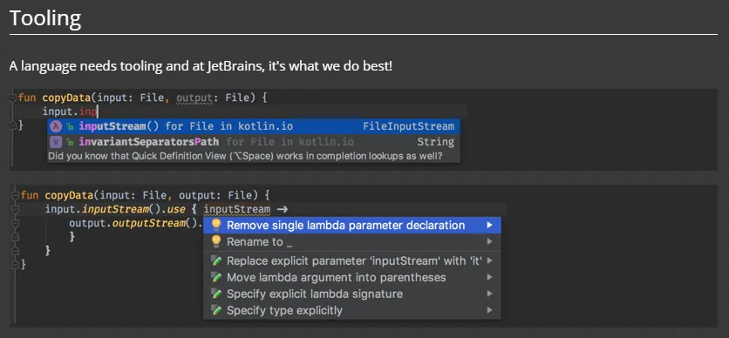729x338 pixels.
Task: Click copyData in the second code snippet
Action: click(x=69, y=194)
